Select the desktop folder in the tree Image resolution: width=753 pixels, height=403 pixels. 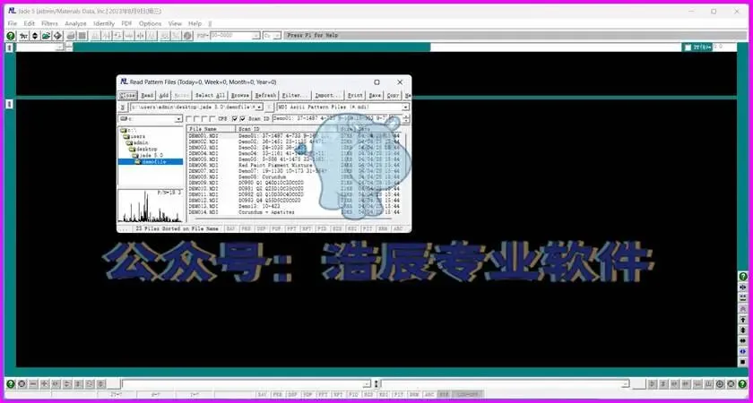143,149
